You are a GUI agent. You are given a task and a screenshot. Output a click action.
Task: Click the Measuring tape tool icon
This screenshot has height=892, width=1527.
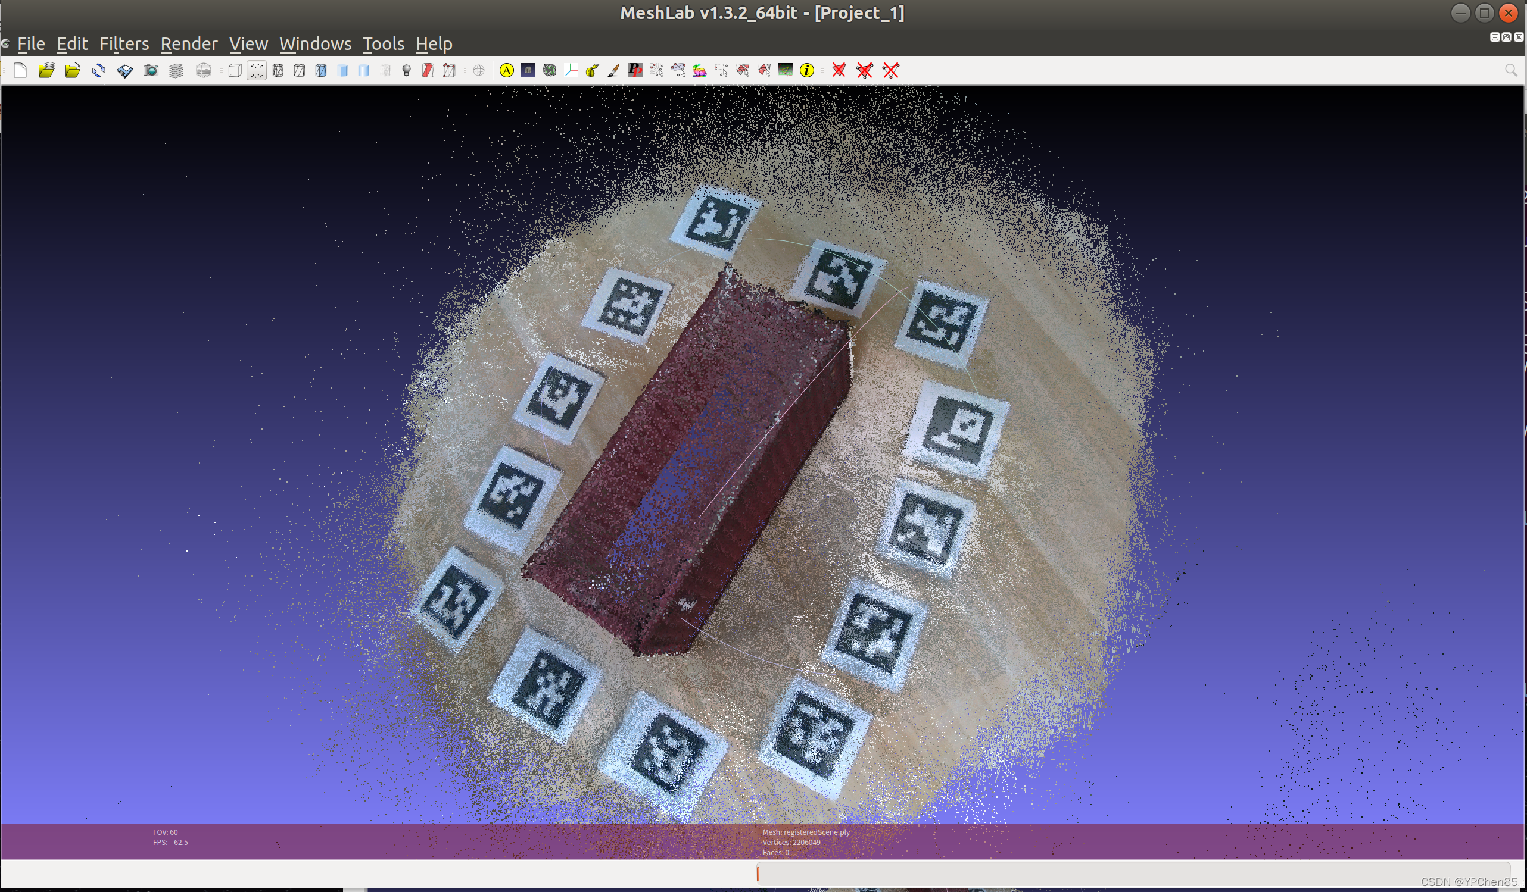(592, 71)
